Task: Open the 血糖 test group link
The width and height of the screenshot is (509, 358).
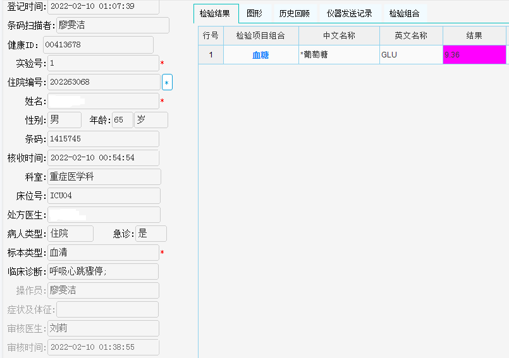Action: (x=261, y=55)
